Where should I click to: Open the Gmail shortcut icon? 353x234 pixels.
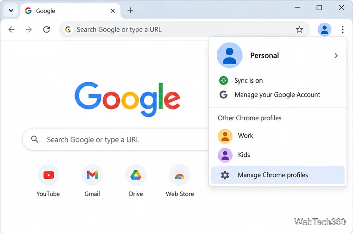click(x=92, y=175)
